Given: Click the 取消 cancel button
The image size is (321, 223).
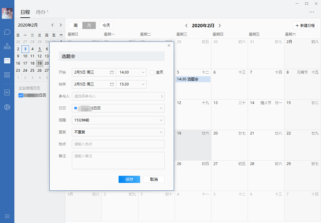Looking at the screenshot, I should click(x=154, y=179).
